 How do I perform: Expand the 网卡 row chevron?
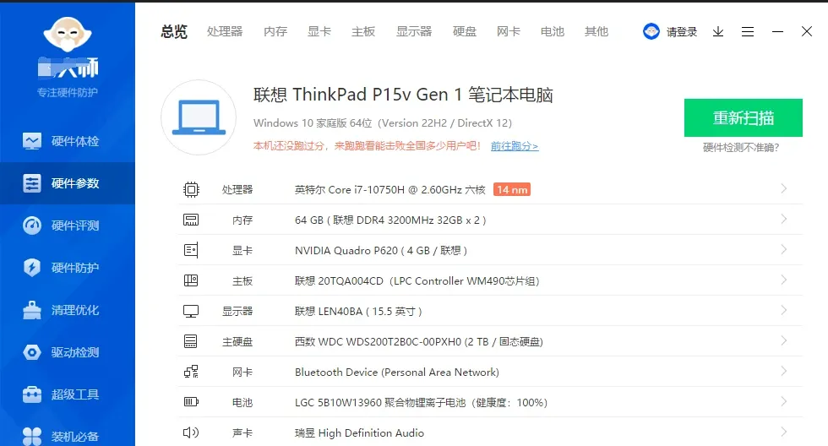click(784, 371)
